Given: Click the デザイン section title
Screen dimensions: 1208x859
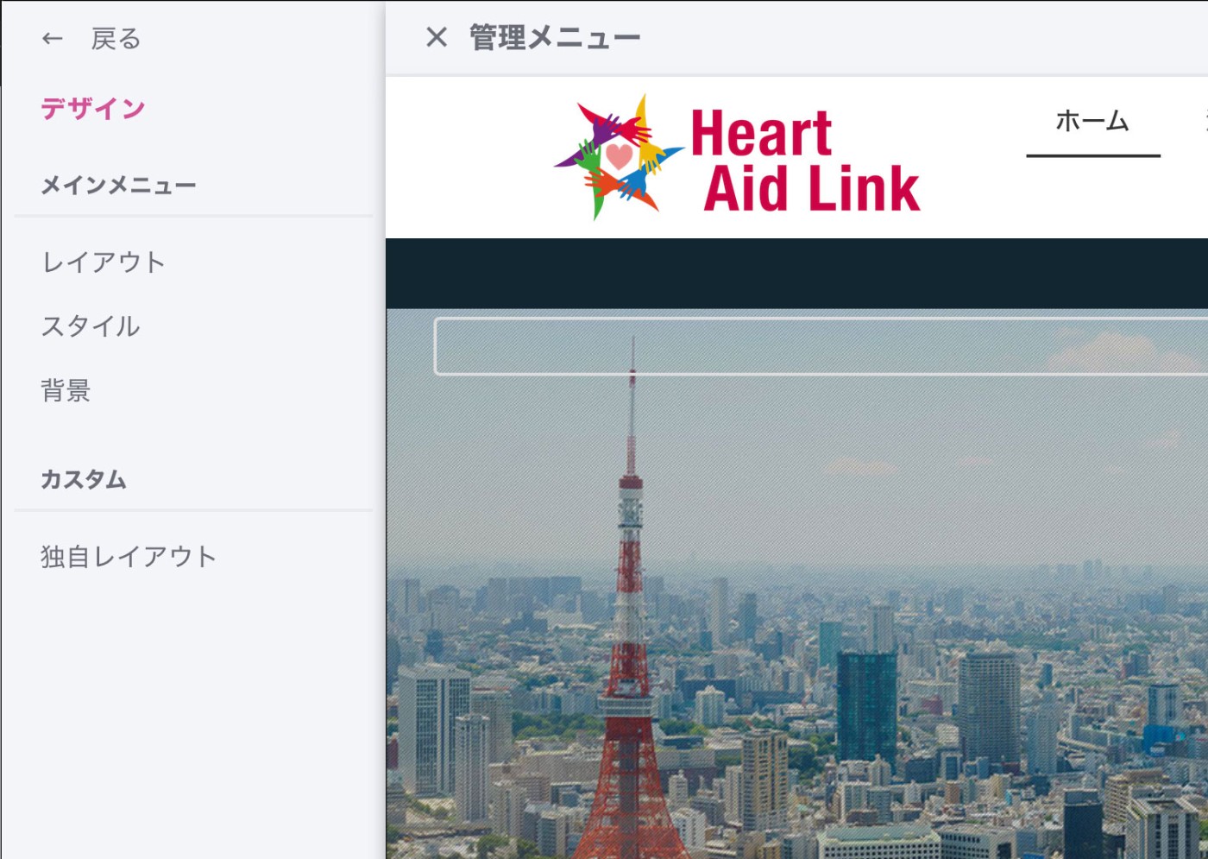Looking at the screenshot, I should point(93,109).
